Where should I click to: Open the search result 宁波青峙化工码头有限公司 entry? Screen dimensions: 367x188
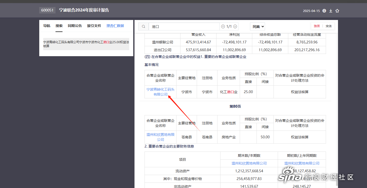[86, 44]
